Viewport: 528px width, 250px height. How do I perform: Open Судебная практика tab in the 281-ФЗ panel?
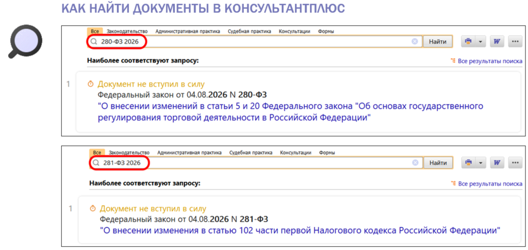tap(251, 153)
